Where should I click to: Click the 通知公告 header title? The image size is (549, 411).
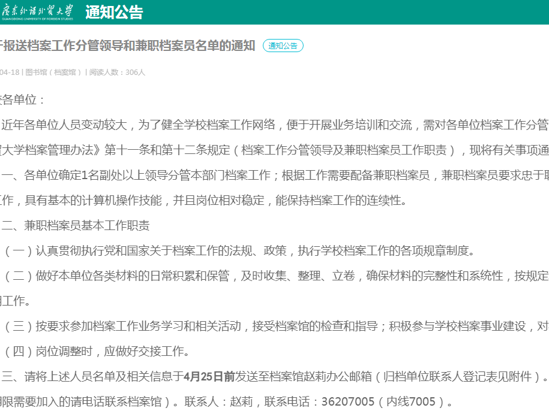point(114,13)
